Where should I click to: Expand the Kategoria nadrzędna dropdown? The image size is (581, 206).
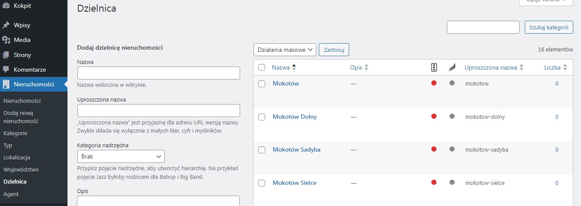121,156
